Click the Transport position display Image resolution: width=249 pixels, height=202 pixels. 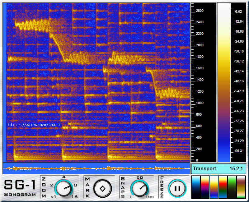point(219,168)
